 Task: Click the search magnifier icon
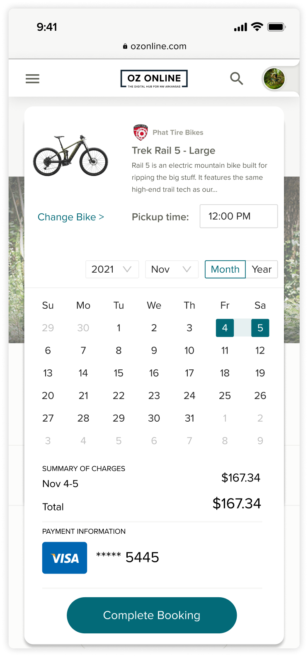(236, 78)
